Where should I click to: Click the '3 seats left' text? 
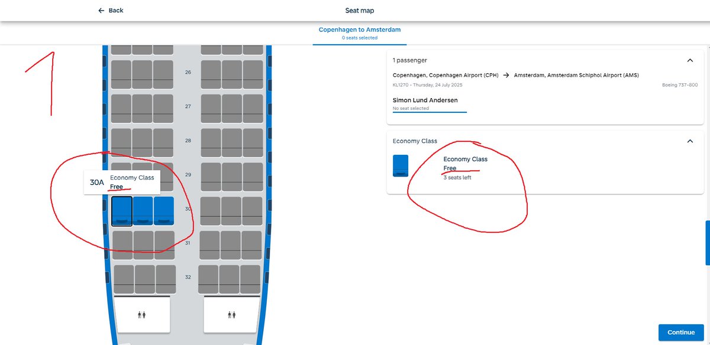[457, 178]
